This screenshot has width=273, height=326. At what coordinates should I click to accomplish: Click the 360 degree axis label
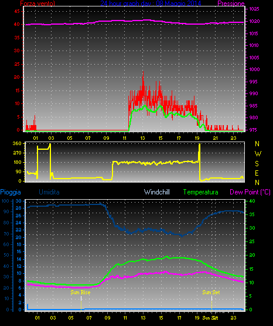17,143
